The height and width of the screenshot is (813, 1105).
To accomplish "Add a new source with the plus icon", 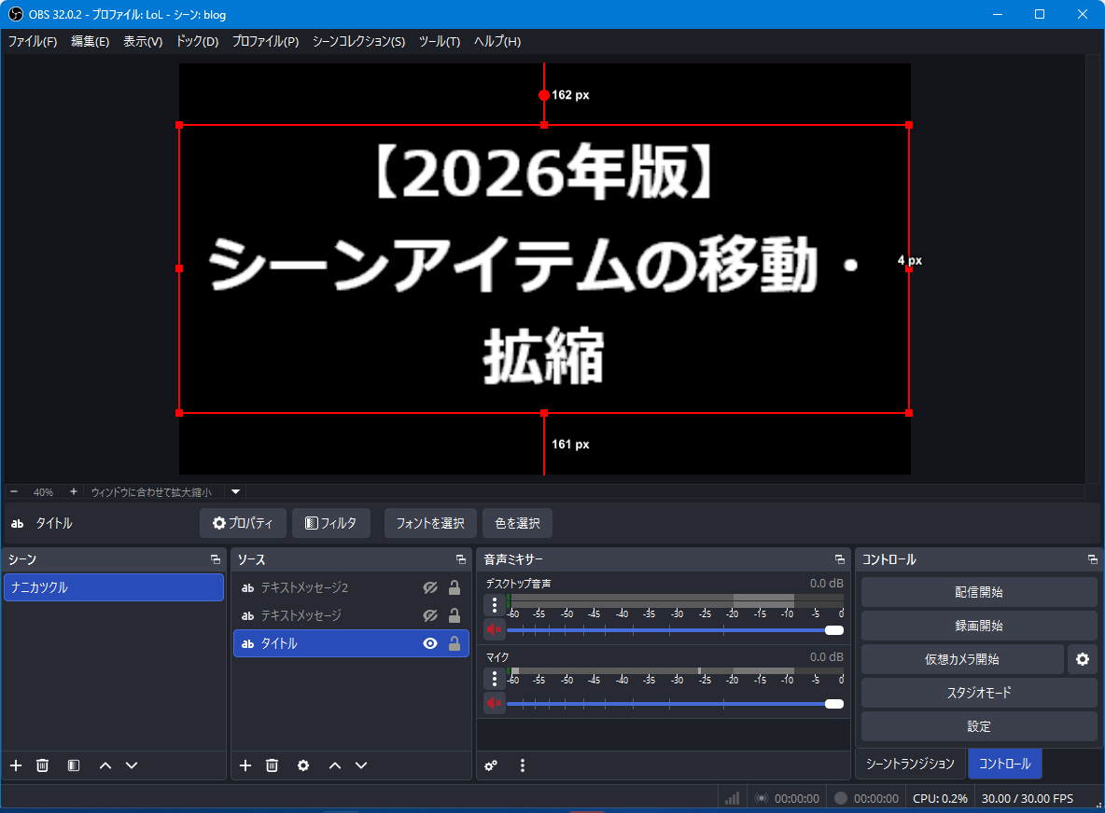I will tap(245, 765).
